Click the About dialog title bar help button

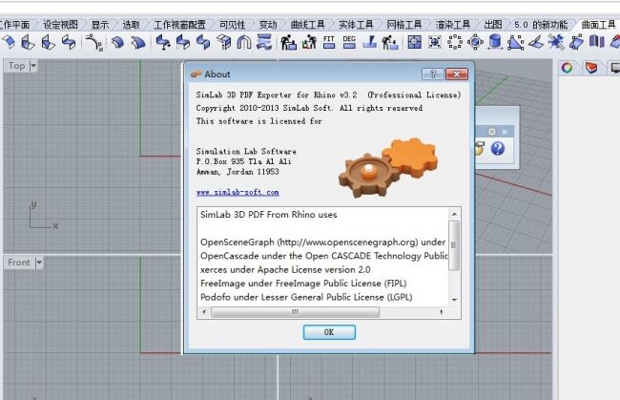point(433,74)
